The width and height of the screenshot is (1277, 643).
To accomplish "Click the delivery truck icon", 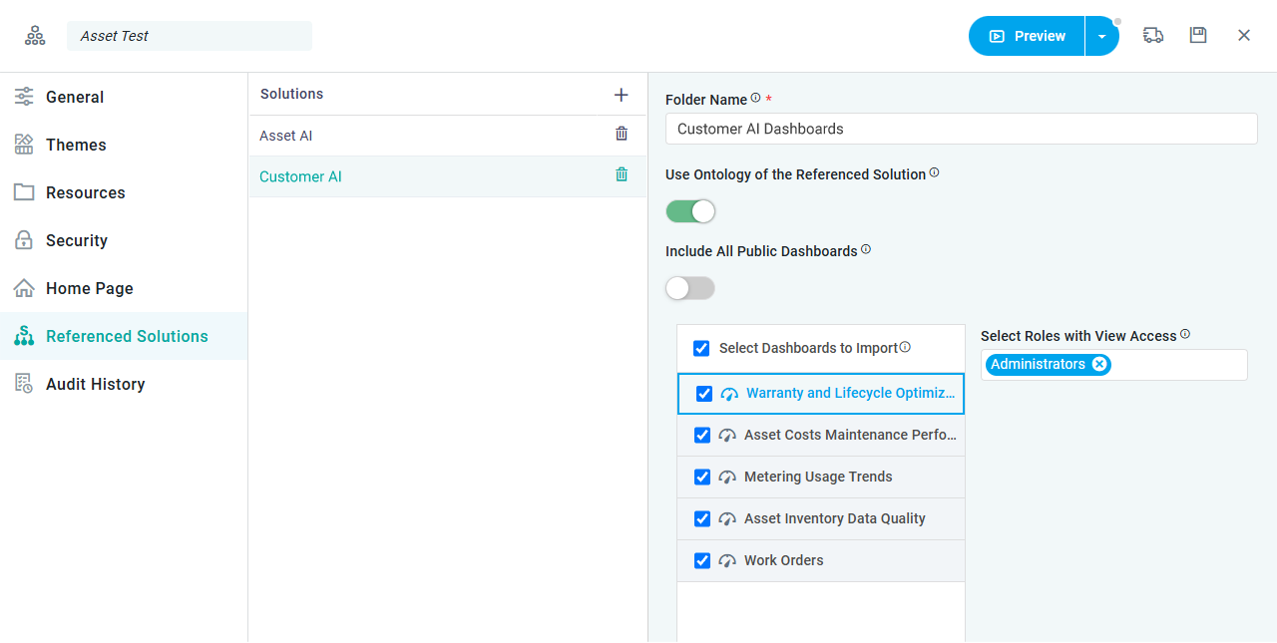I will pos(1153,36).
